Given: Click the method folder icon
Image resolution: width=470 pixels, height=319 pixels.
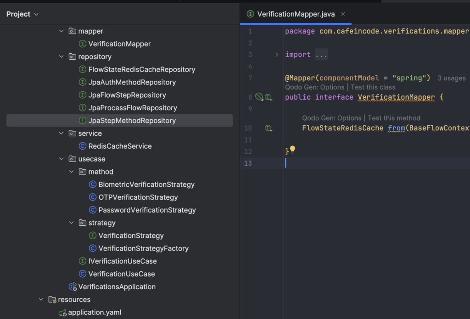Looking at the screenshot, I should [83, 172].
